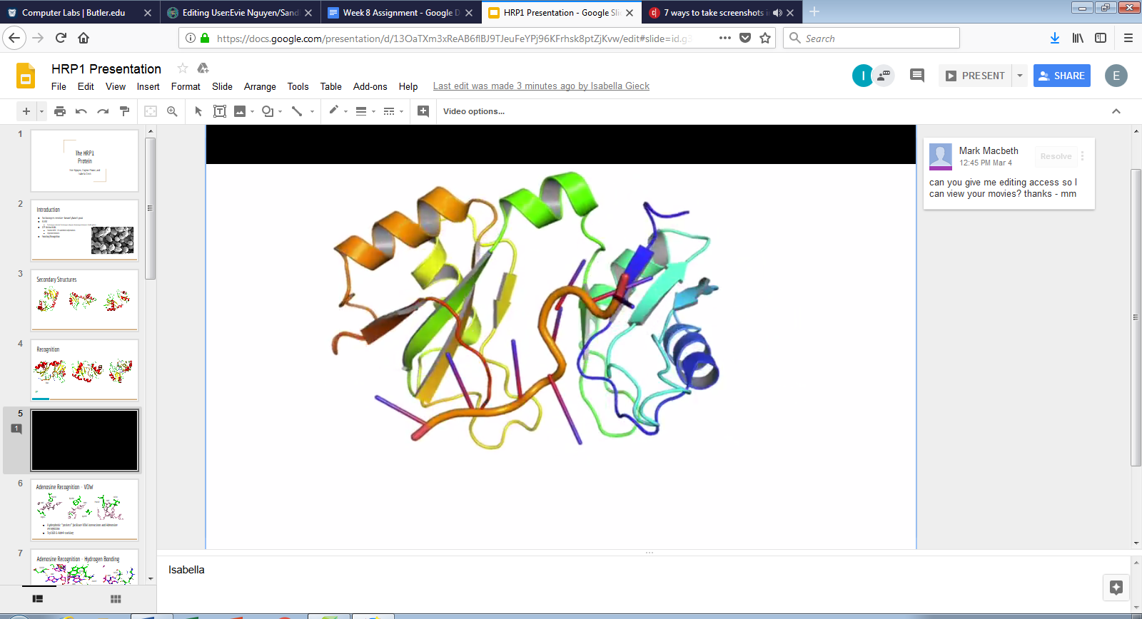This screenshot has height=619, width=1142.
Task: Click the Print icon in toolbar
Action: pyautogui.click(x=60, y=111)
